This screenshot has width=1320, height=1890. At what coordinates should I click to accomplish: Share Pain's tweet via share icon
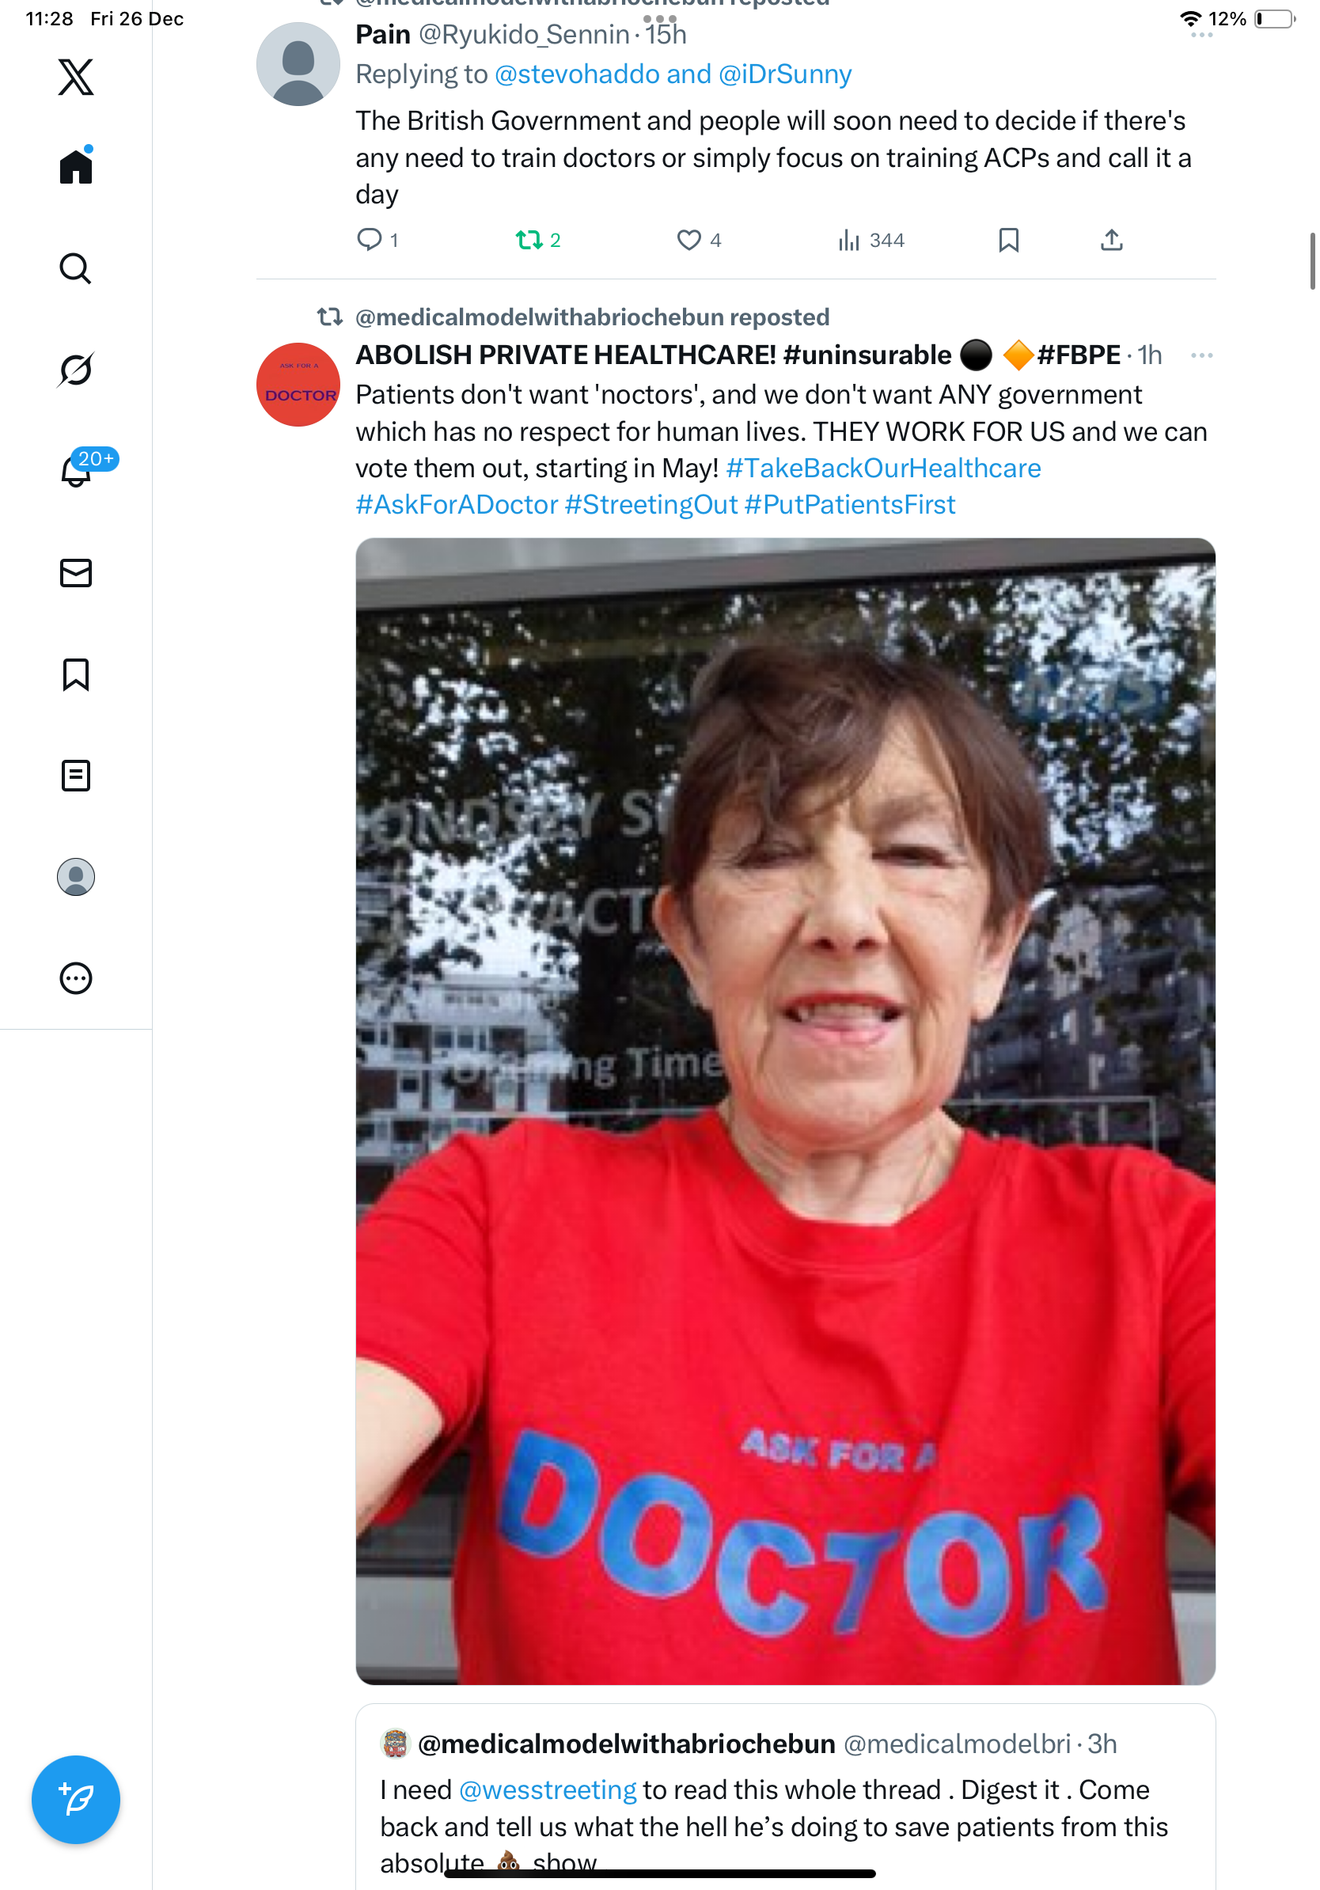click(1111, 241)
